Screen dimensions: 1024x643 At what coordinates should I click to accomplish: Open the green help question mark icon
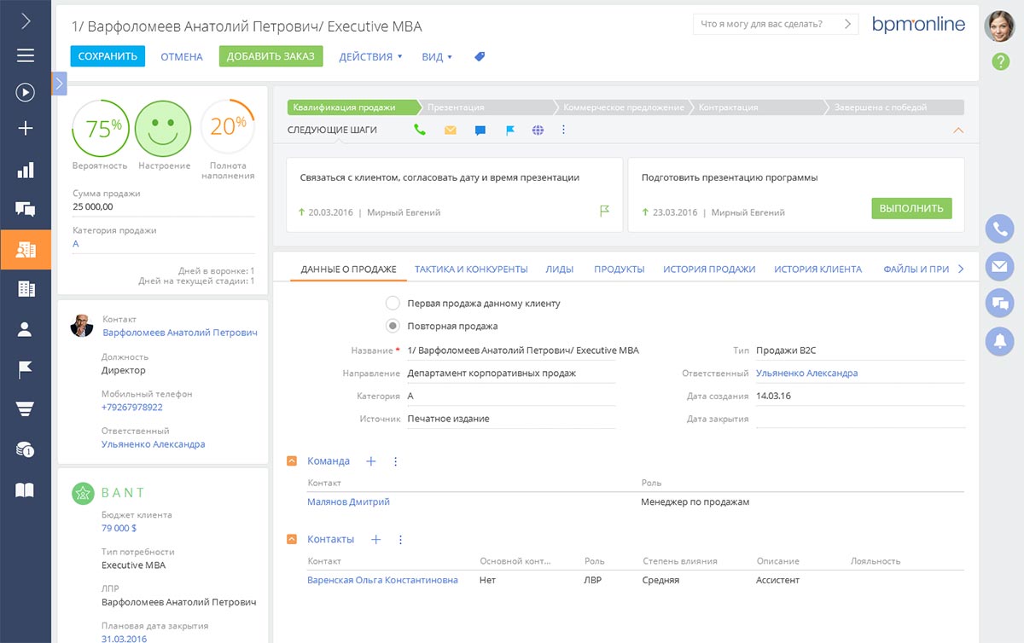tap(1000, 61)
